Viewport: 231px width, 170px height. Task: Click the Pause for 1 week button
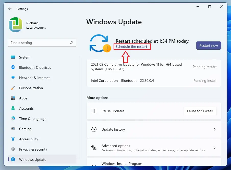pos(200,111)
